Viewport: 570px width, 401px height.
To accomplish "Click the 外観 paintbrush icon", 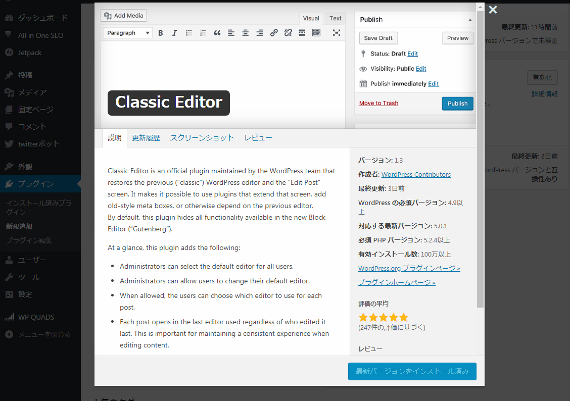I will (9, 167).
